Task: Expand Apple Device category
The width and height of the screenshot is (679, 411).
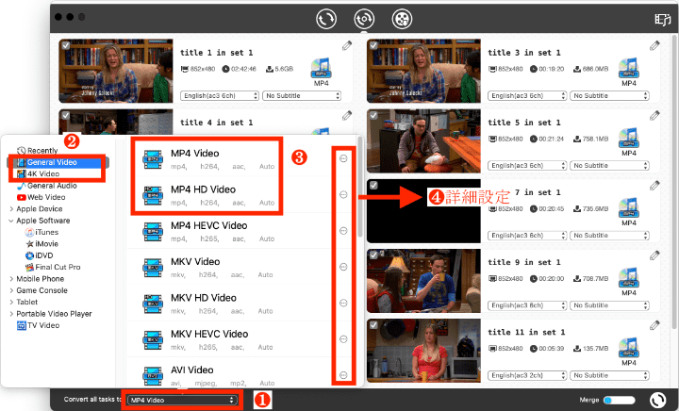Action: (11, 209)
